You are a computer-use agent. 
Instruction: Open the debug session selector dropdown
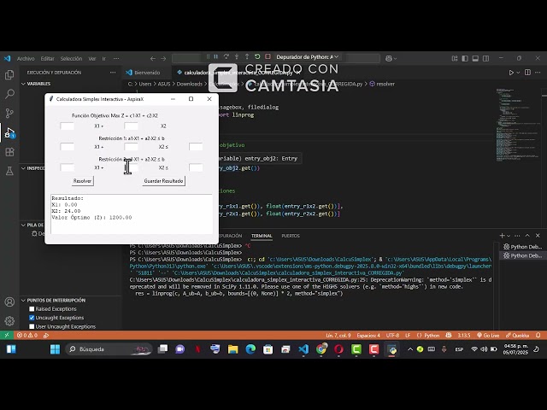307,57
